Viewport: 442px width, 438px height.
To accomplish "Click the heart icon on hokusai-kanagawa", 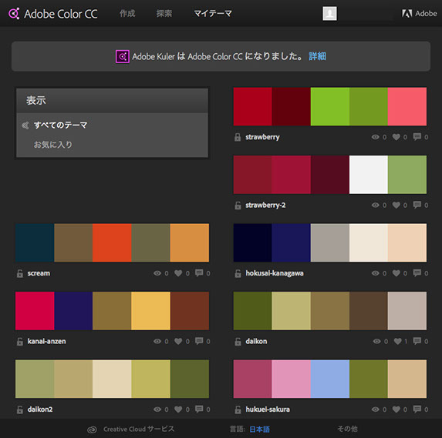I will (396, 273).
